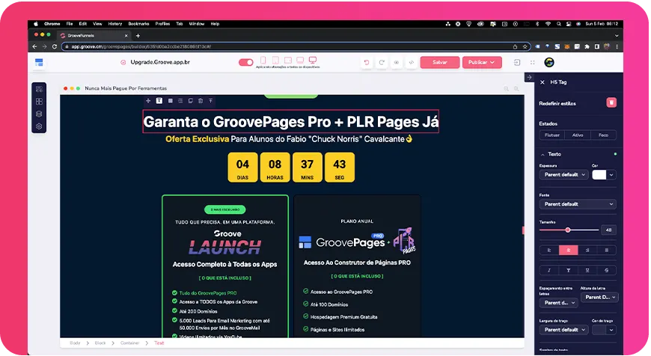Delete the heading using the trash icon
Screen dimensions: 651x356
(x=201, y=101)
